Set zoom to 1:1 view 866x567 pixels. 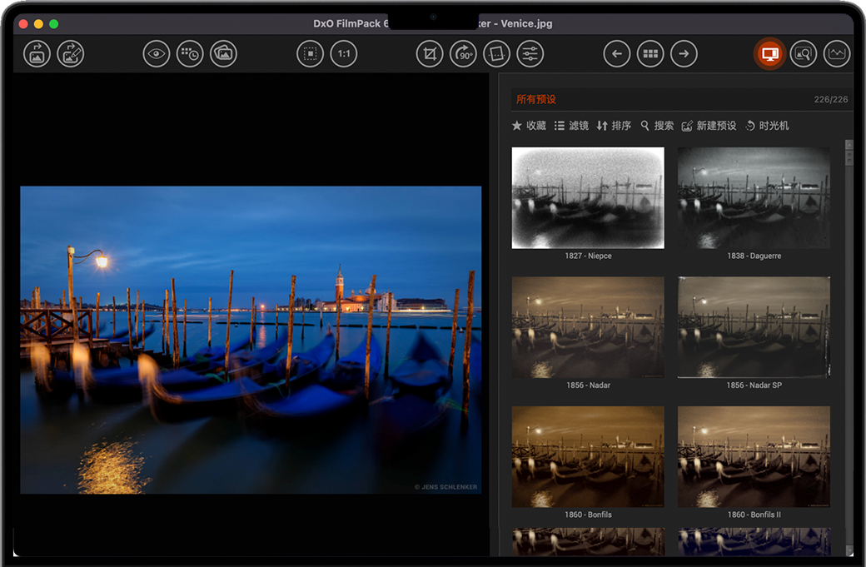pyautogui.click(x=343, y=54)
